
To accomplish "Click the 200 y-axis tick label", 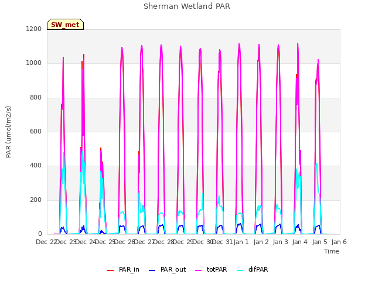I will click(x=36, y=200).
